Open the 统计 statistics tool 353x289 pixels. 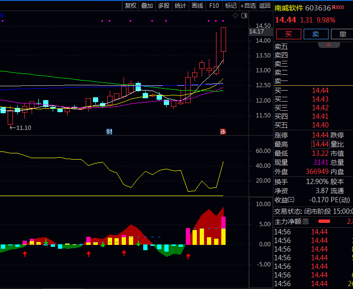click(181, 6)
